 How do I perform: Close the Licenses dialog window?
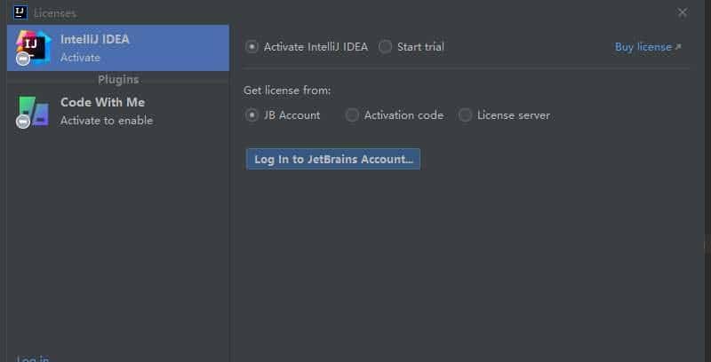tap(683, 12)
